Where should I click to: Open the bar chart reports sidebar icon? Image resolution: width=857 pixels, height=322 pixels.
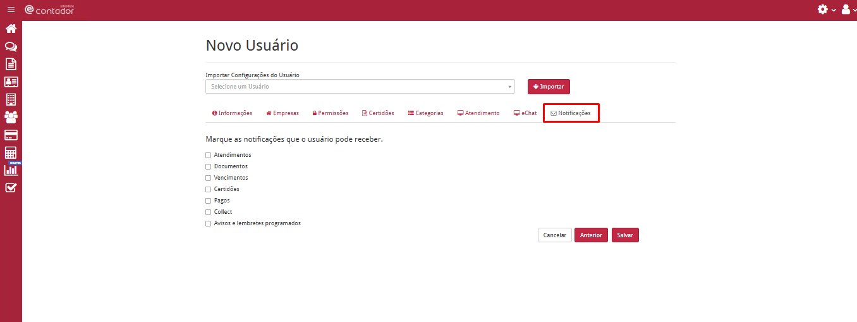point(11,170)
